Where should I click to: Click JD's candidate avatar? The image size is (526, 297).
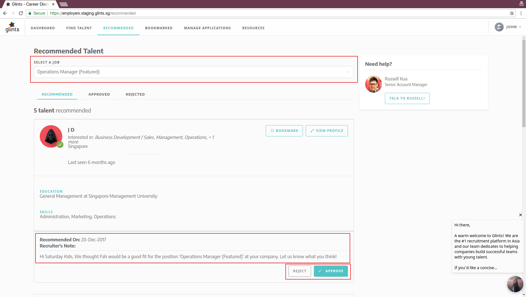pos(51,136)
